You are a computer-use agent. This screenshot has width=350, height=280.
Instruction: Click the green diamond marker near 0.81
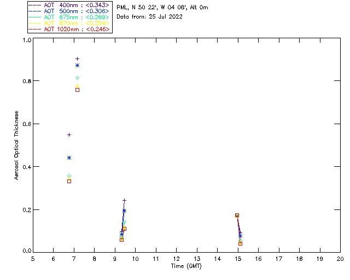coord(77,78)
